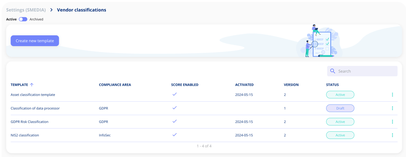Open the GDPR Risk Classification template

coord(30,122)
